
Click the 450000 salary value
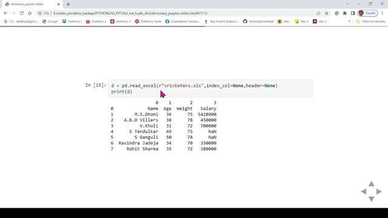(x=209, y=120)
